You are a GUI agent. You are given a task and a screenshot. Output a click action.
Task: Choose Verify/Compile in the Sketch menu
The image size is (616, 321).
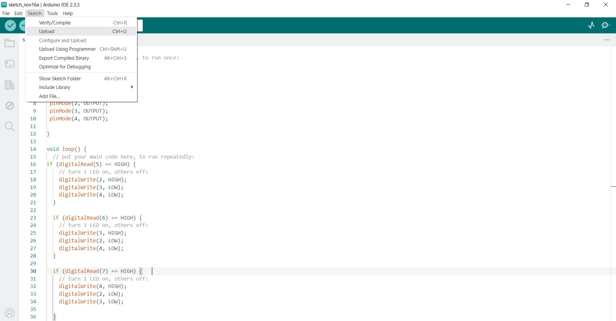(x=55, y=23)
